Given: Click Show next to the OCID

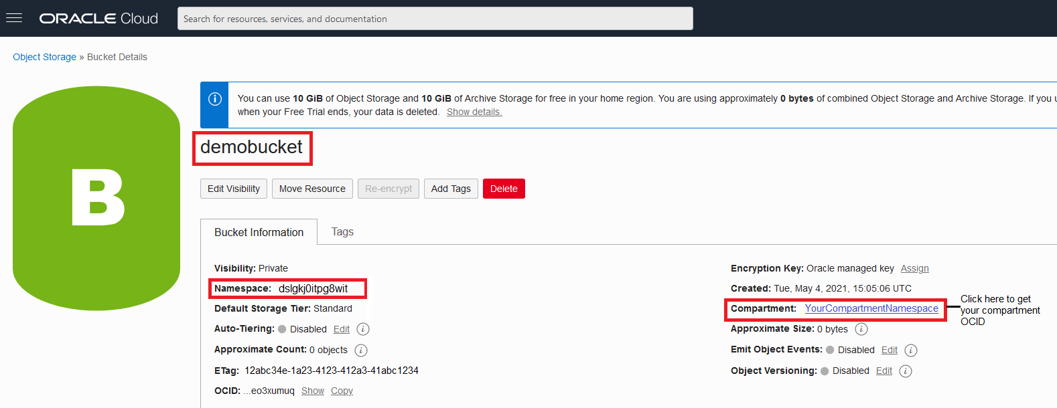Looking at the screenshot, I should 313,391.
